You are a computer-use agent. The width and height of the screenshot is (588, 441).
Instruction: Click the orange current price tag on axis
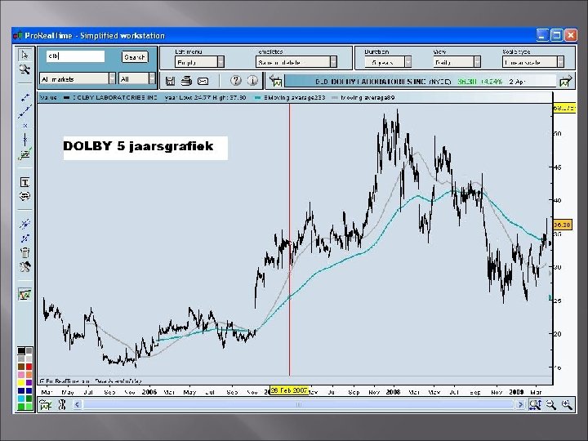click(x=562, y=225)
